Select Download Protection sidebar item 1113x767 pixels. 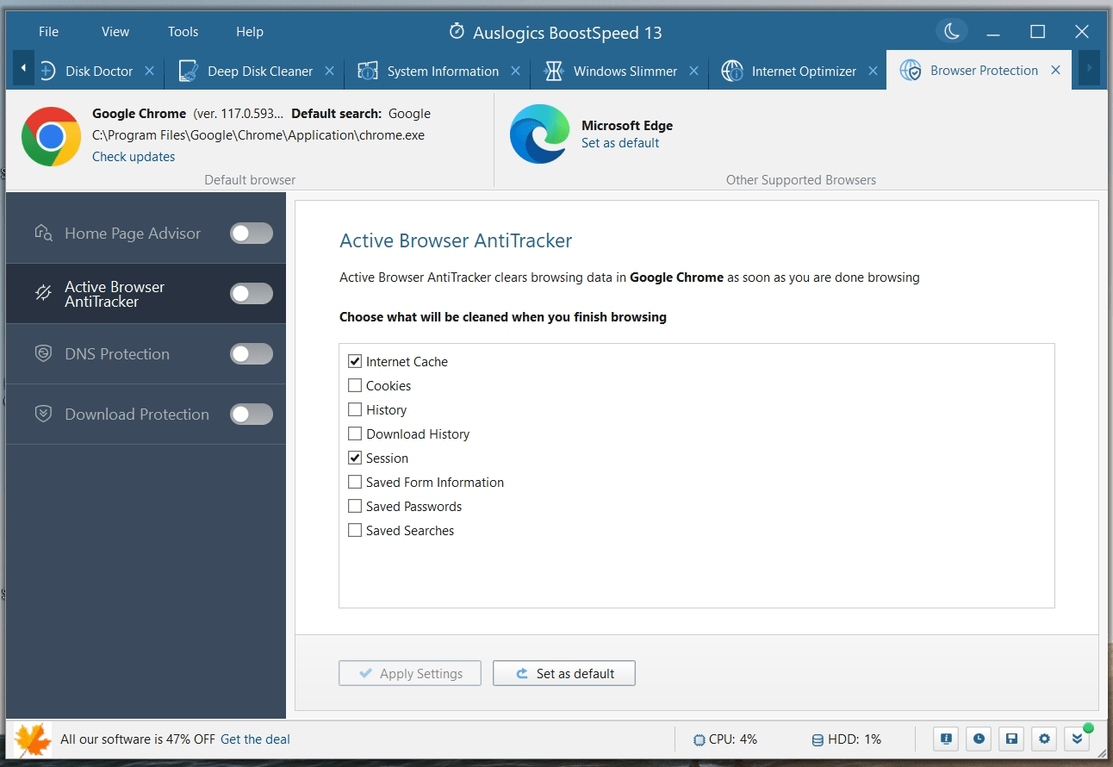tap(146, 414)
